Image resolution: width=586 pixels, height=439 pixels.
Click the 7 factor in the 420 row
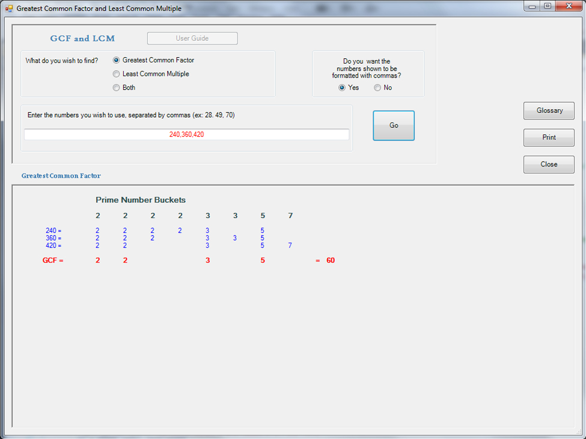(290, 246)
